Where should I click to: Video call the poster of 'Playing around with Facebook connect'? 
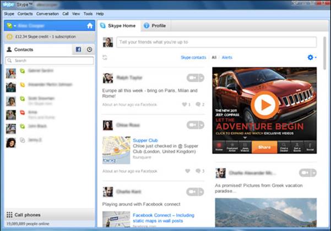coord(192,192)
